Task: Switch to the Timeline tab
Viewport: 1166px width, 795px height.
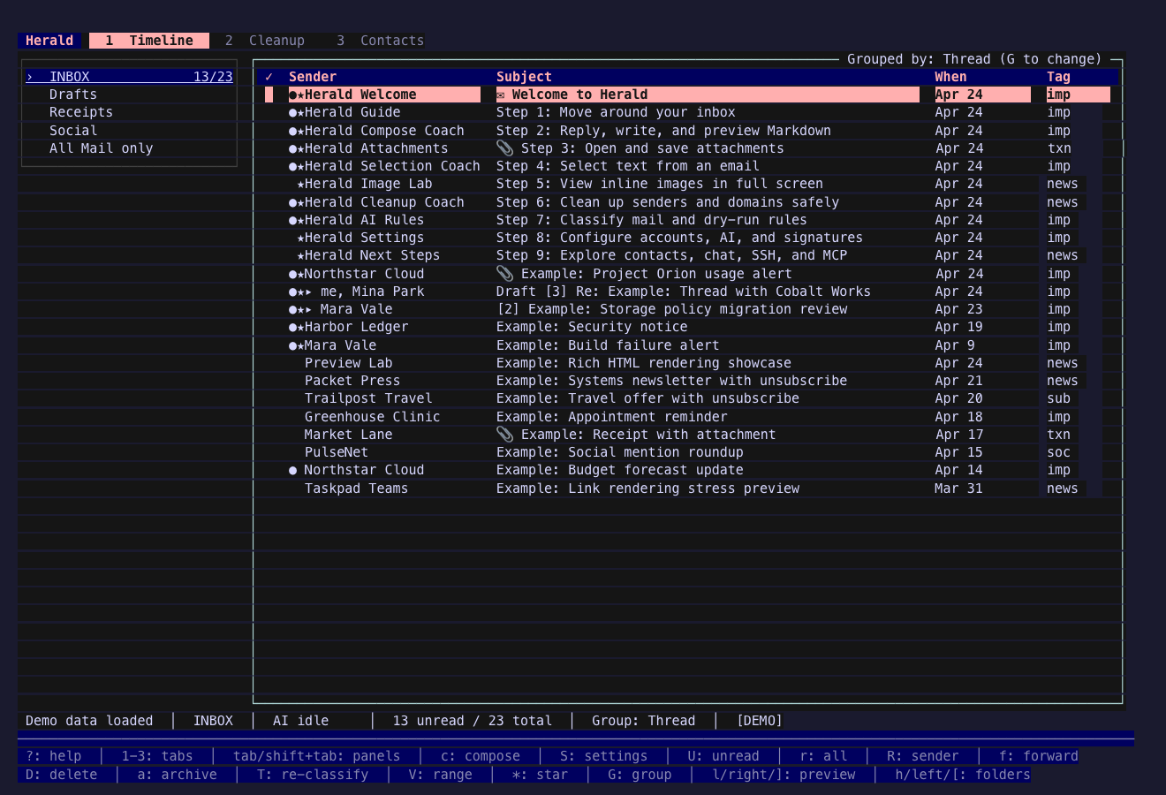Action: 149,41
